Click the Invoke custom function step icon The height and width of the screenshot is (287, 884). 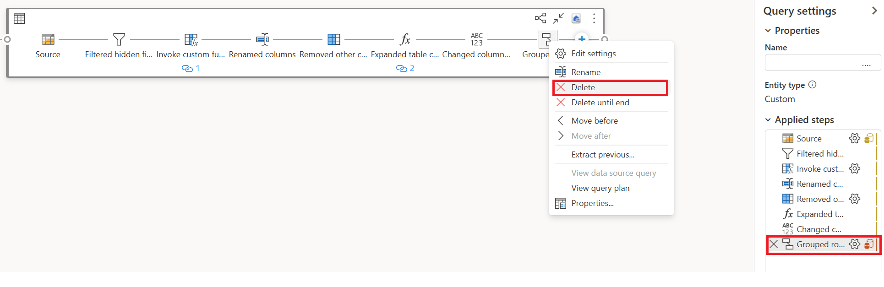coord(191,39)
